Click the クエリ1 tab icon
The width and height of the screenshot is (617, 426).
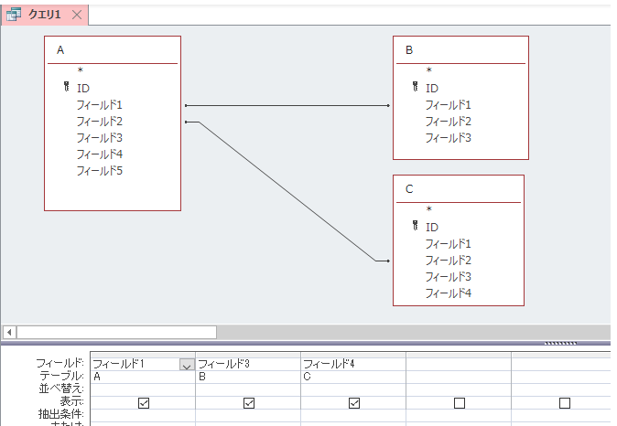[x=14, y=15]
